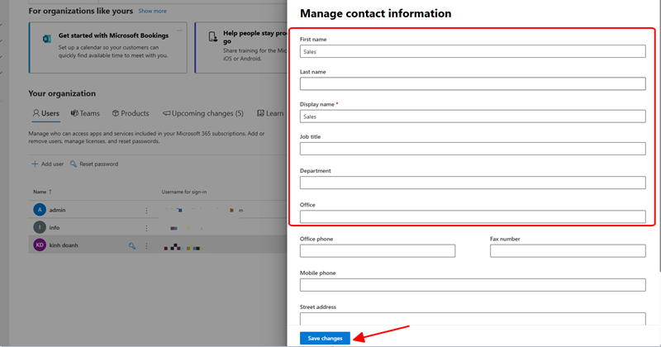Click the Fax number input field

(x=567, y=250)
